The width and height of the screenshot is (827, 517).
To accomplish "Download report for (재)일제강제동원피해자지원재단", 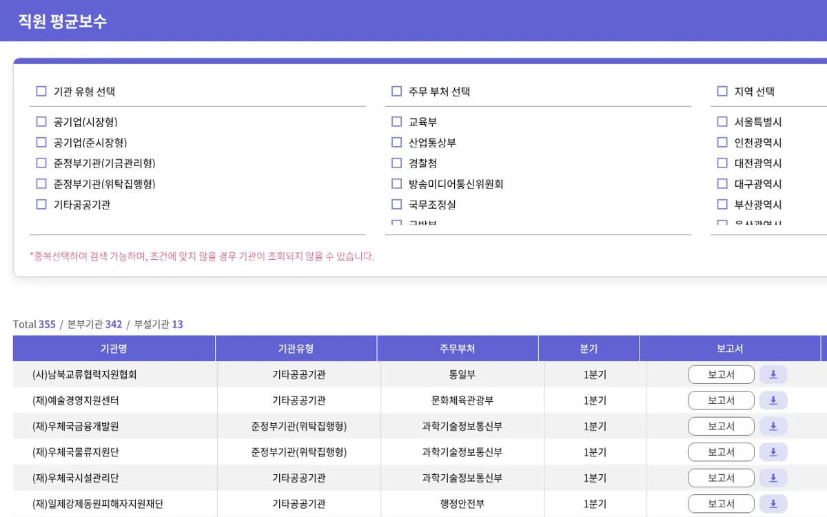I will [x=773, y=504].
